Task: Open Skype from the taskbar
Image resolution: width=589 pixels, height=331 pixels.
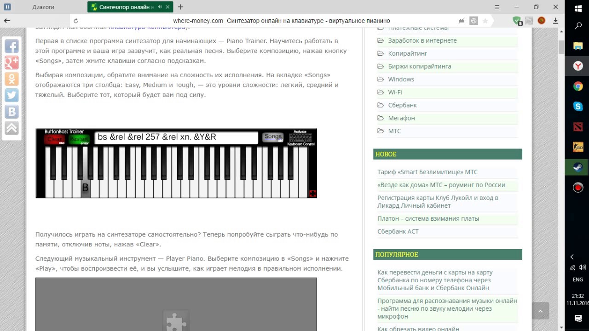Action: click(578, 106)
